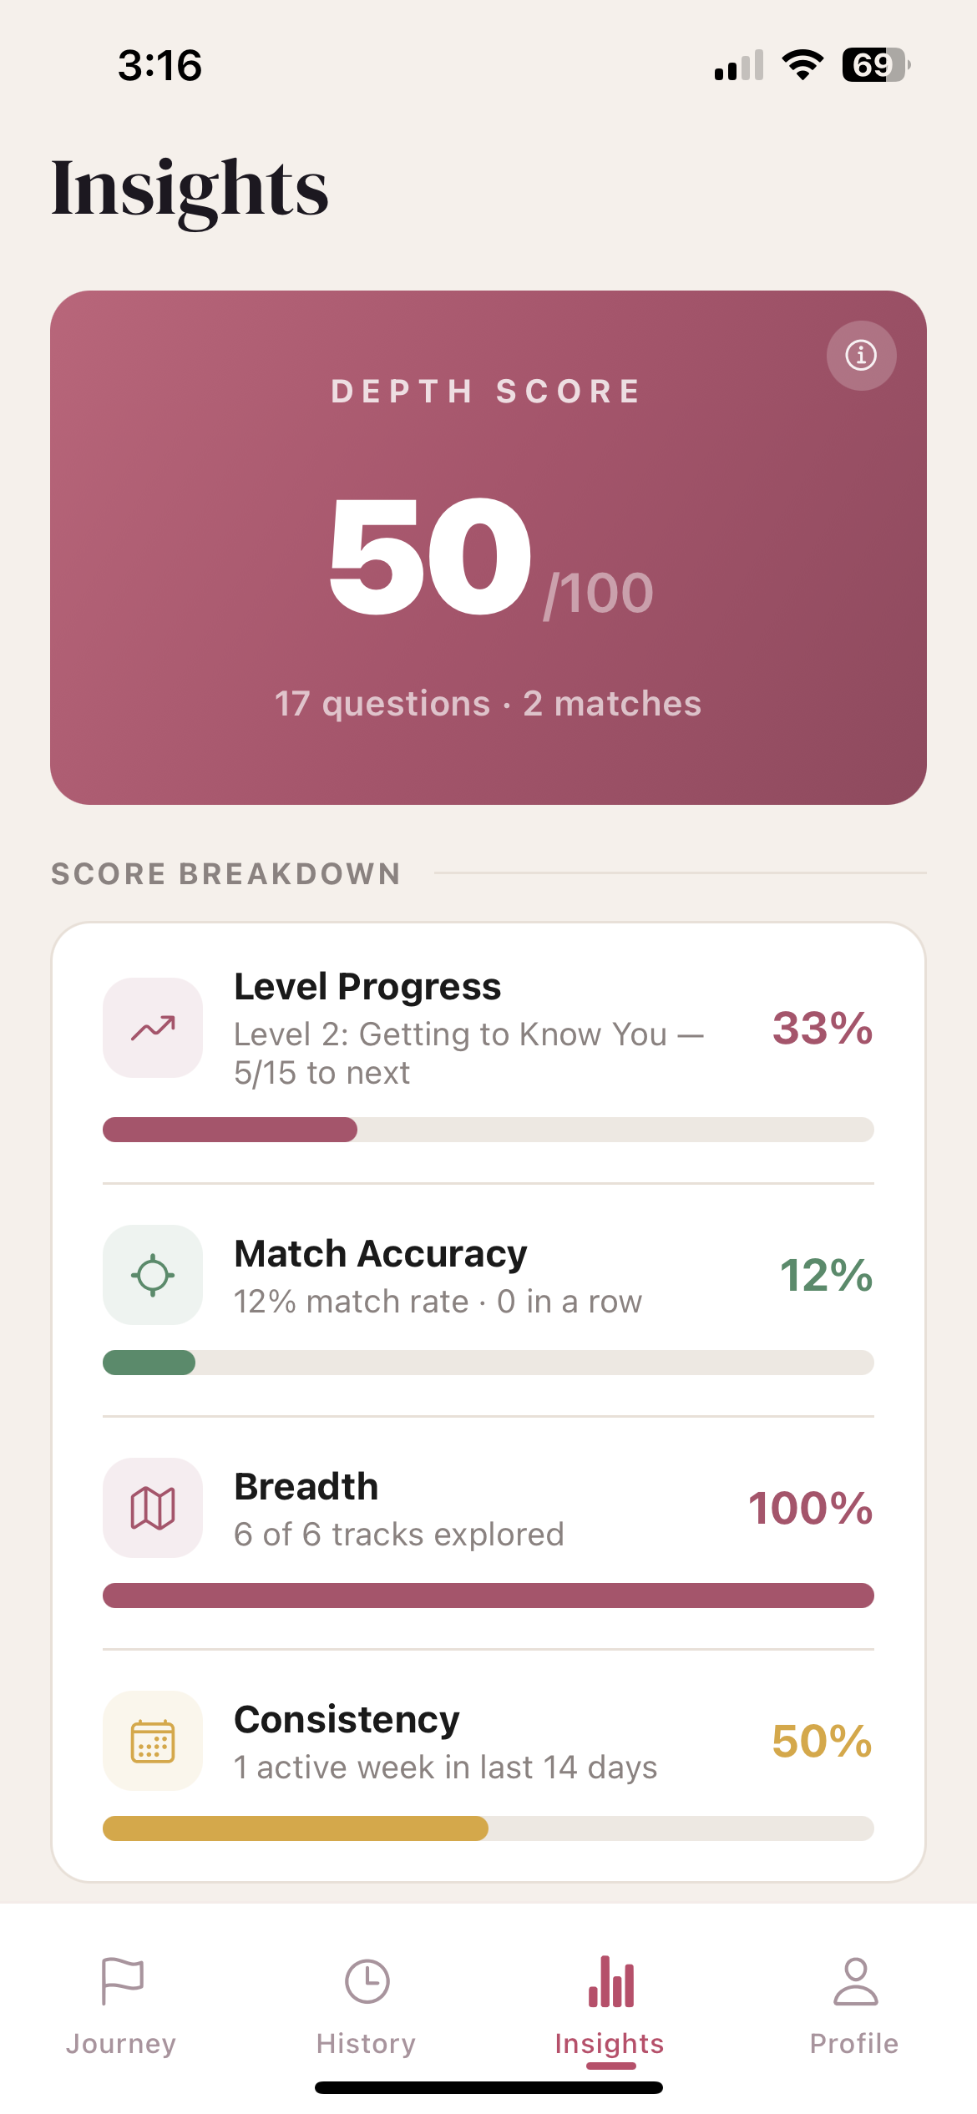Screen dimensions: 977x2114
Task: Click the Consistency progress bar
Action: coord(488,1828)
